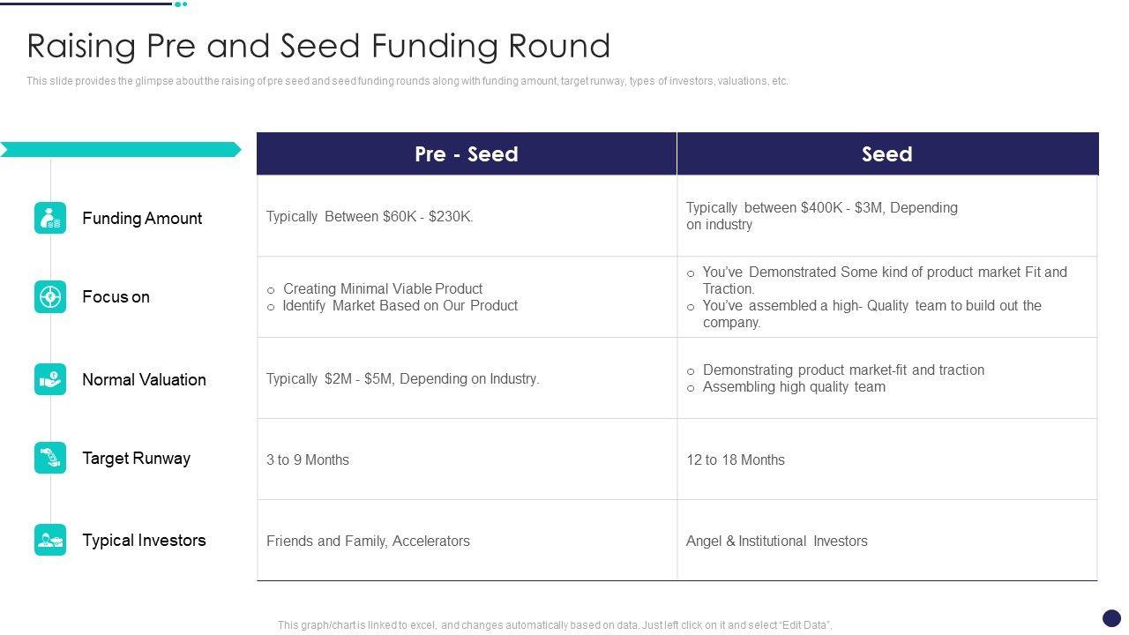
Task: Click the Funding Amount icon
Action: (x=50, y=218)
